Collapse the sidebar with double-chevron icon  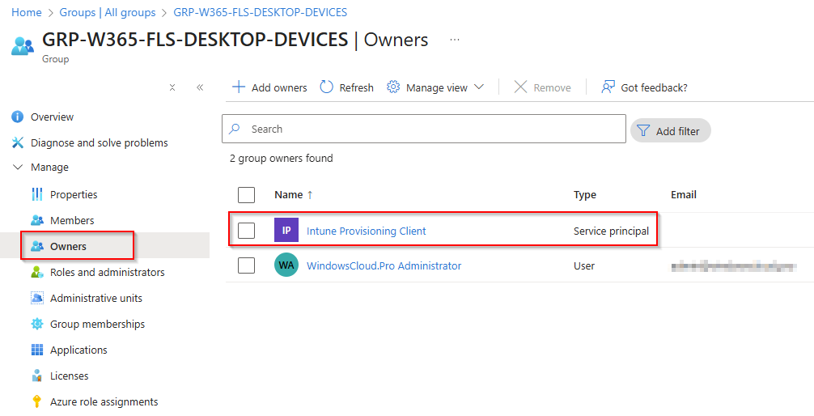[x=200, y=87]
